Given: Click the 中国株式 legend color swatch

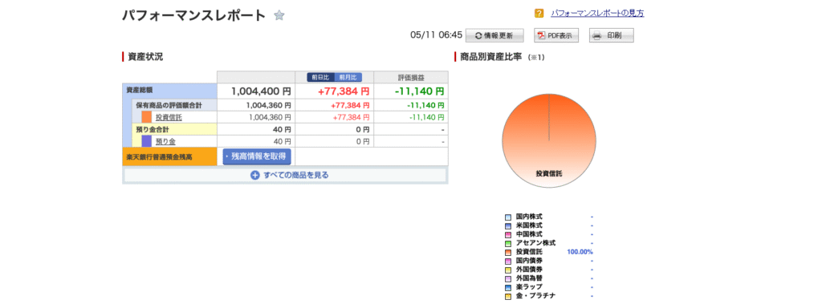Looking at the screenshot, I should coord(508,235).
